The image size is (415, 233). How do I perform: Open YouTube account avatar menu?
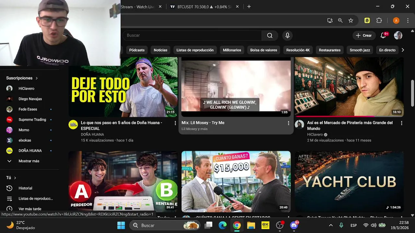click(398, 36)
